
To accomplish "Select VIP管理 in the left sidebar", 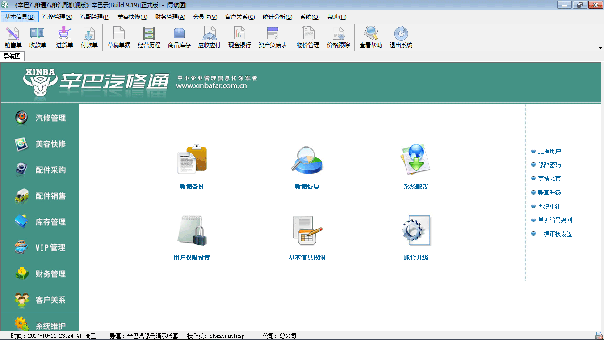I will (x=40, y=247).
